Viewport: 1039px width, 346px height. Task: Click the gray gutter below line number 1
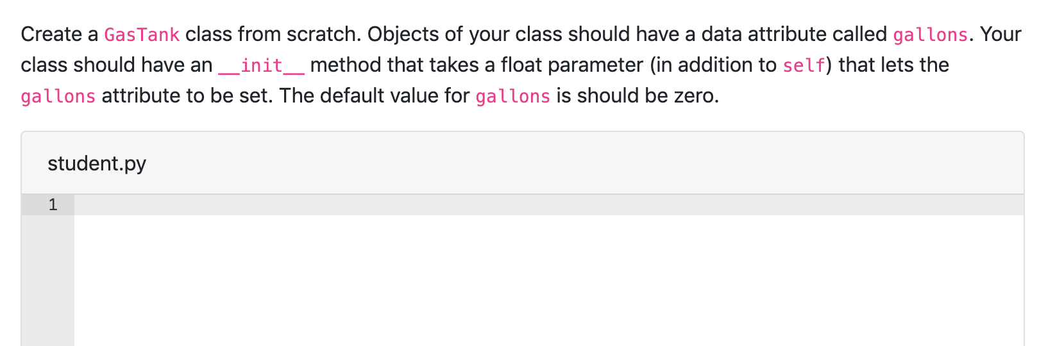pyautogui.click(x=48, y=281)
